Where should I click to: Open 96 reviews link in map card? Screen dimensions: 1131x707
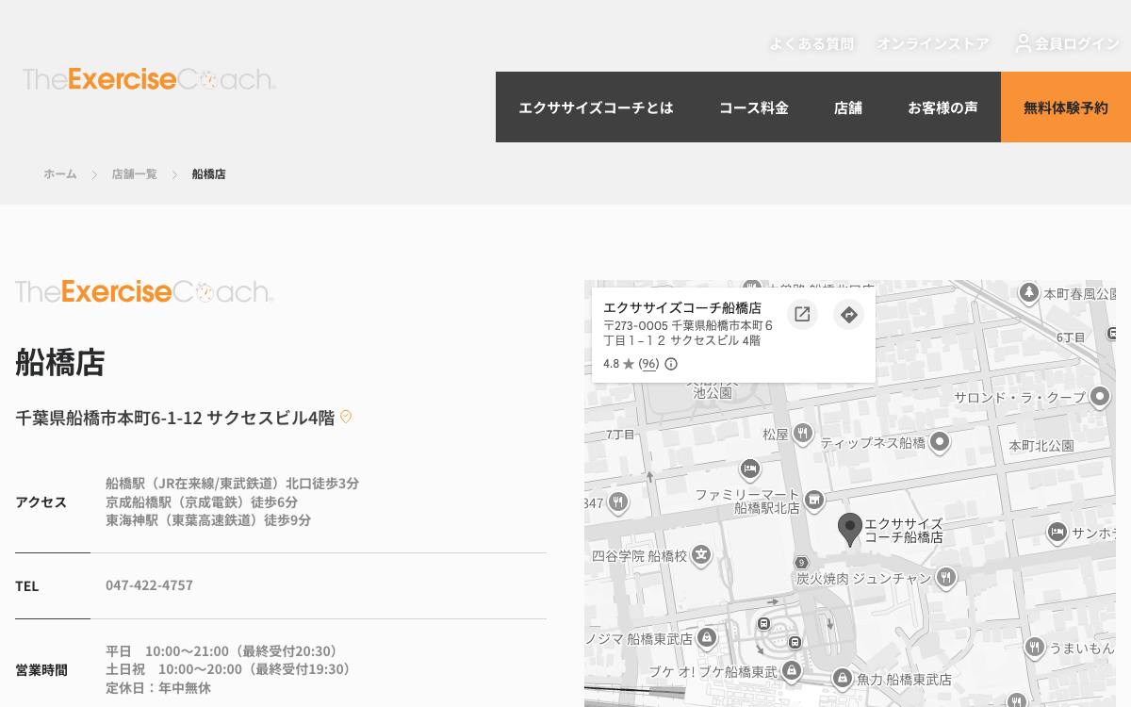tap(648, 364)
